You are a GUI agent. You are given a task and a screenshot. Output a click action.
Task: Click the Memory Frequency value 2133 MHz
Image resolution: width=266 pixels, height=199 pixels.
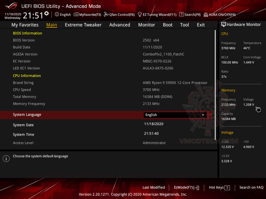(151, 104)
